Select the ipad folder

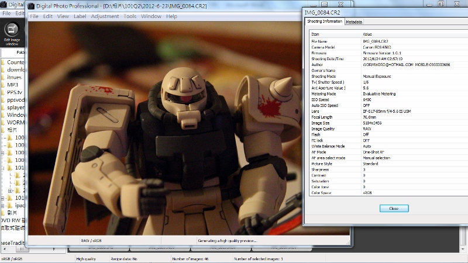(x=19, y=206)
